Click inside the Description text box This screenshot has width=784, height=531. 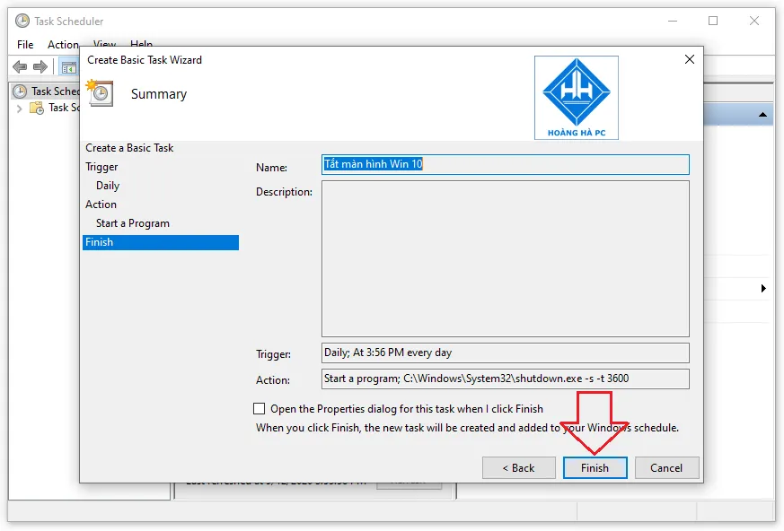[x=505, y=258]
